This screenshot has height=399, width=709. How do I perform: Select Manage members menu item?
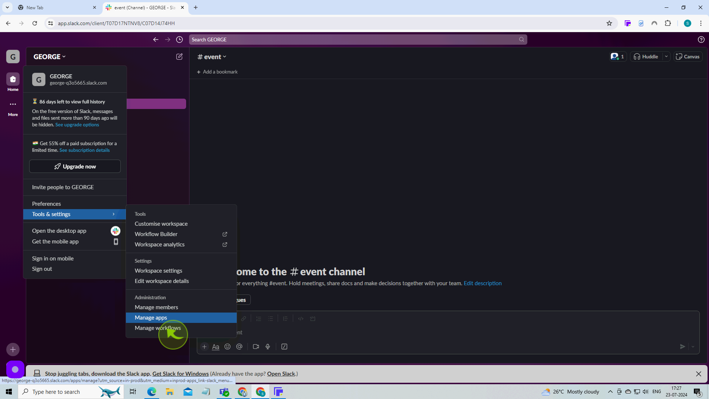pyautogui.click(x=181, y=307)
